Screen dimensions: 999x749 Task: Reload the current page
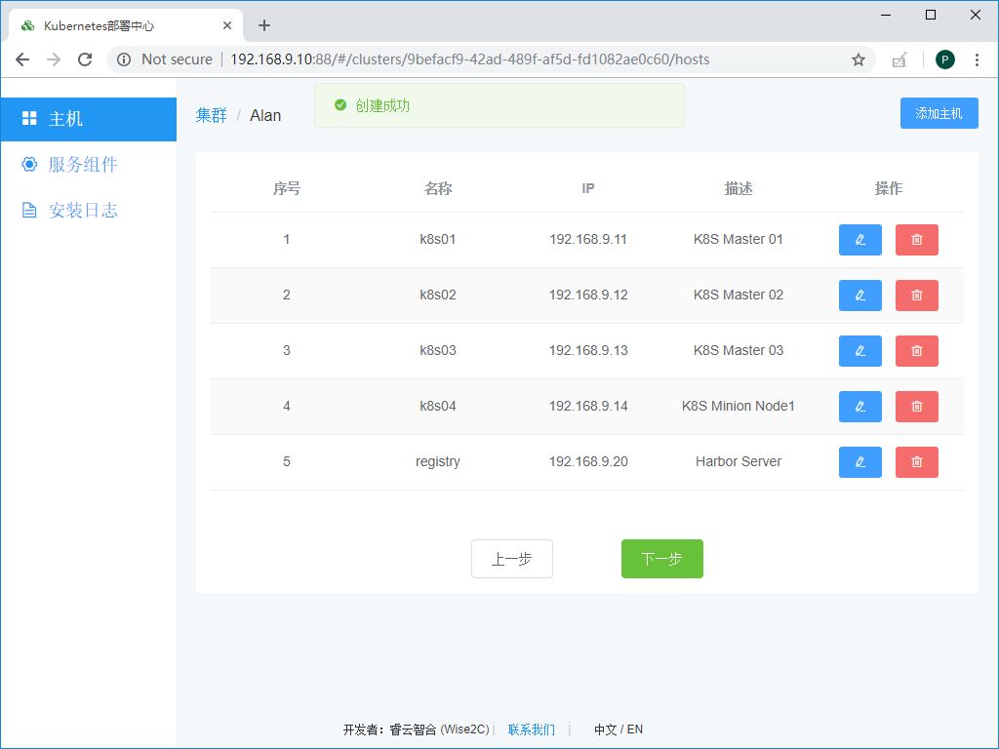85,59
